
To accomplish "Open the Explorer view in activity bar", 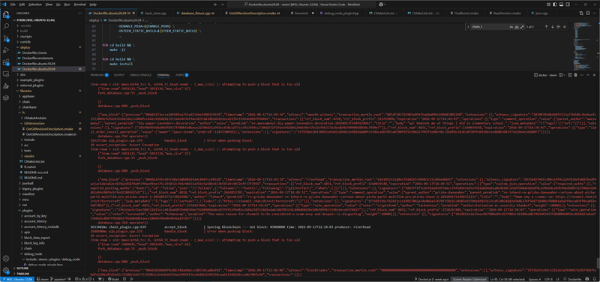I will tap(6, 15).
